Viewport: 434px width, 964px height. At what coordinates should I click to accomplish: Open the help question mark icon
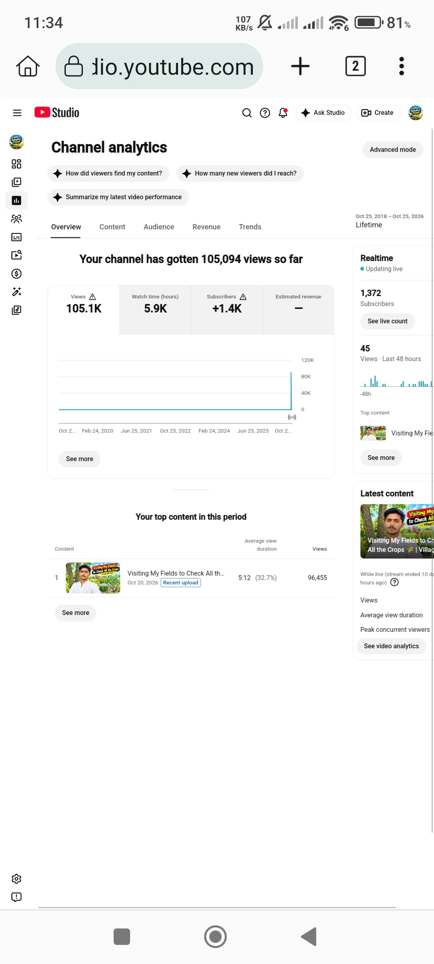click(265, 113)
